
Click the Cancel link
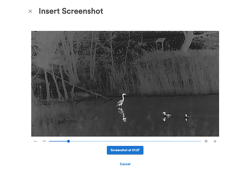(x=125, y=164)
